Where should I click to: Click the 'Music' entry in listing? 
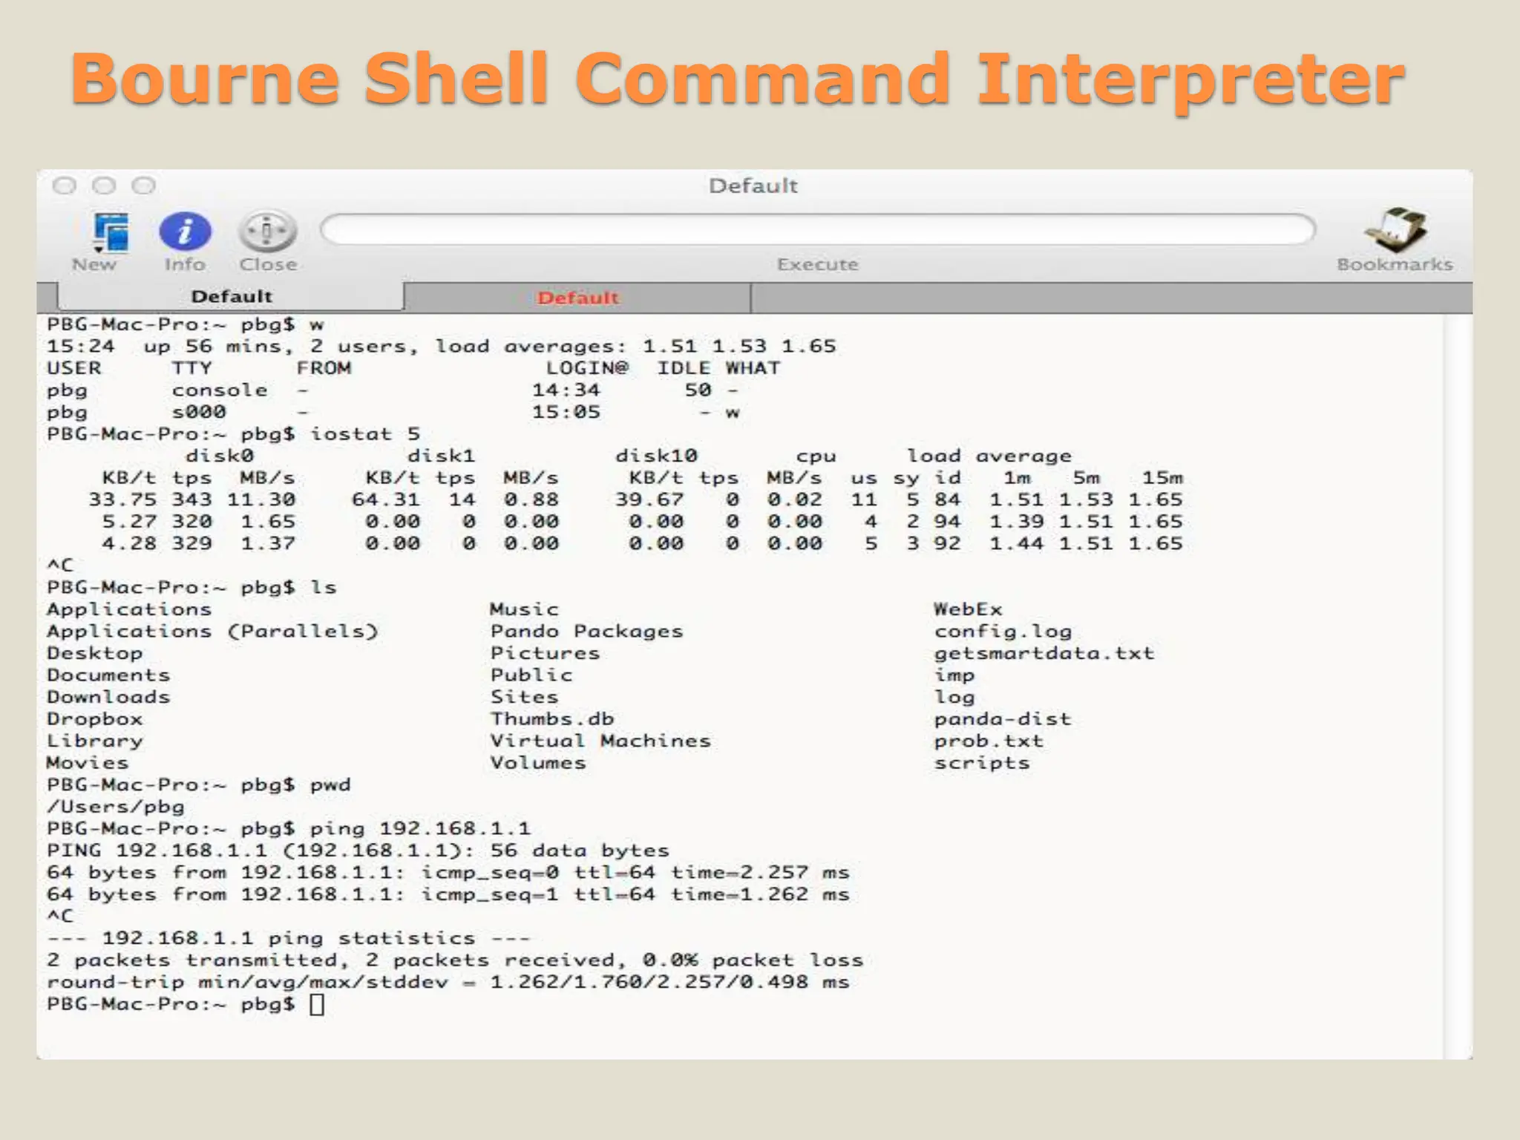pyautogui.click(x=524, y=609)
